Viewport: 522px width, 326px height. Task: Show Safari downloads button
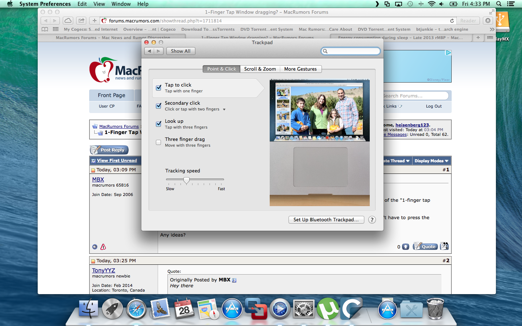(488, 21)
